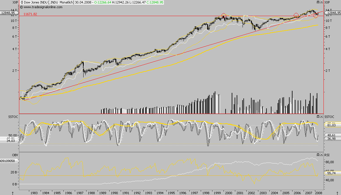Viewport: 341px width, 195px height.
Task: Click the date 30.04.2008 in the chart header
Action: pyautogui.click(x=83, y=2)
